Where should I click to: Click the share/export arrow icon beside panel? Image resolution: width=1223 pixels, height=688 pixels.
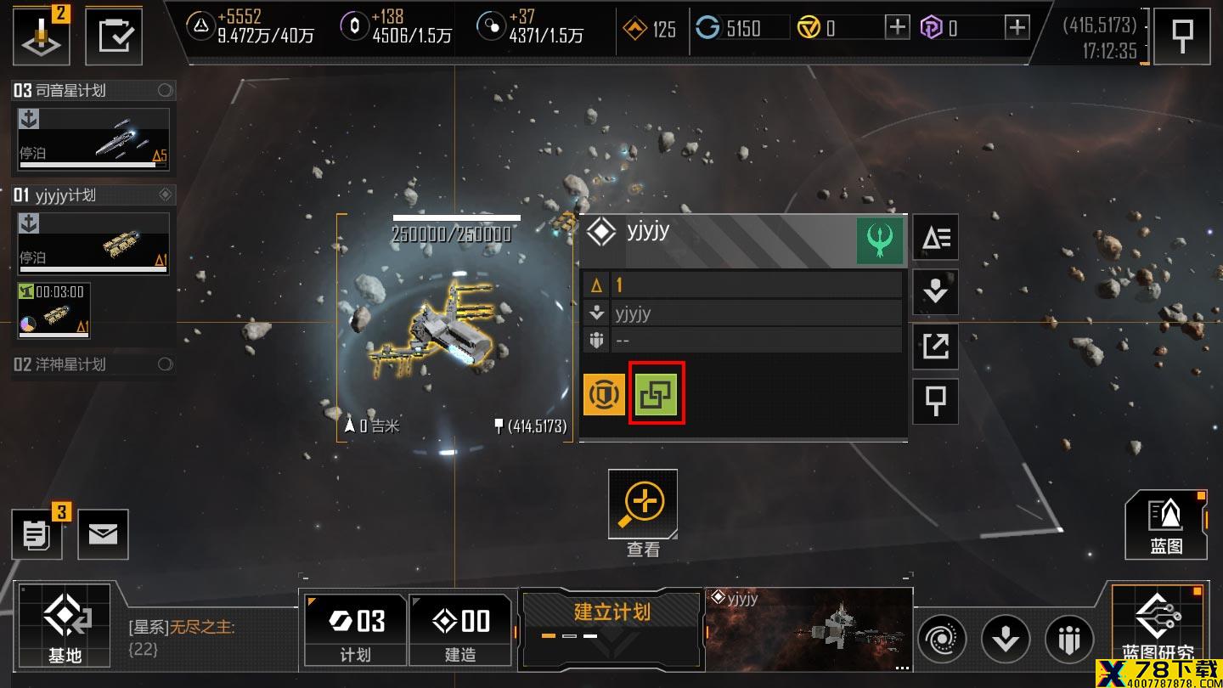tap(935, 347)
